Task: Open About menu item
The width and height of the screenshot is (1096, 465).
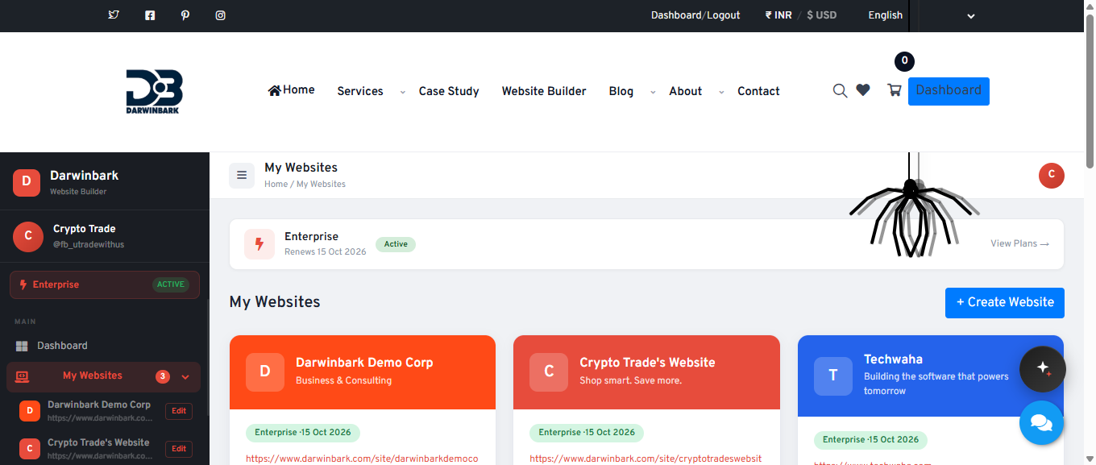Action: 685,91
